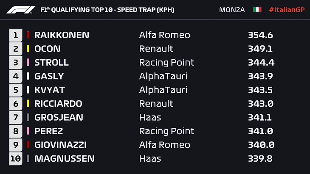
Task: Click Racing Point team beside PEREZ
Action: tap(166, 131)
